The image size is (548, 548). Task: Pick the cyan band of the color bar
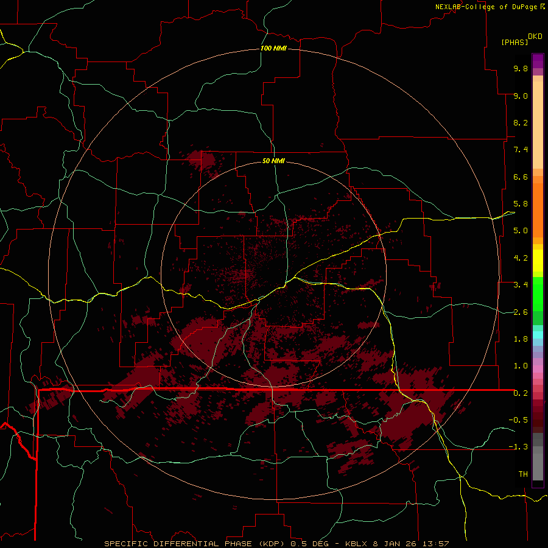(x=538, y=335)
